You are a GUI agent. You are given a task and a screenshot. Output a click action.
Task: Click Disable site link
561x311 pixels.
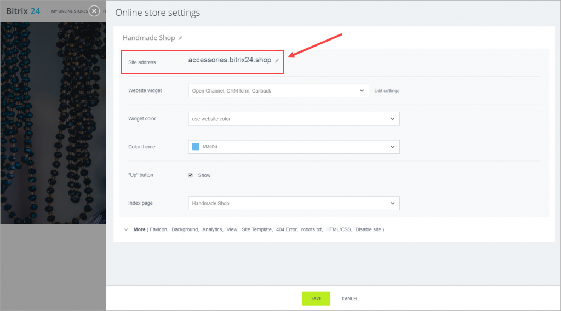pos(368,229)
